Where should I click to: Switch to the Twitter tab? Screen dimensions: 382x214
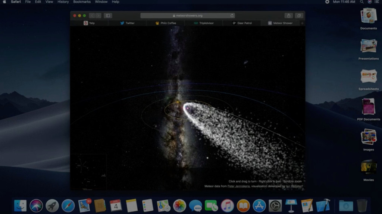point(127,23)
